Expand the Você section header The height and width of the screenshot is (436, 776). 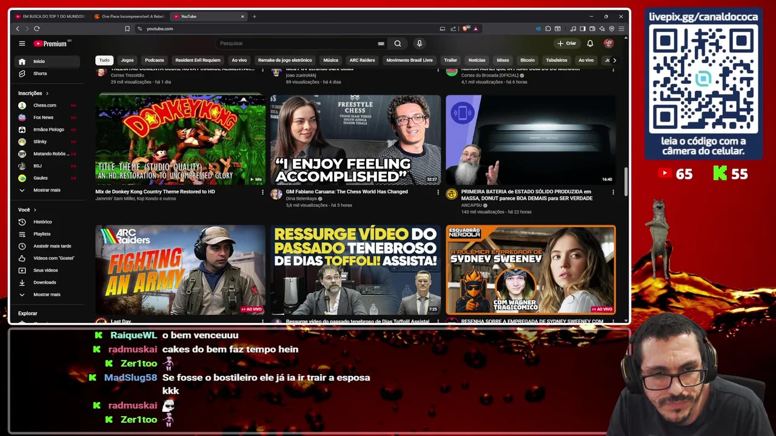[x=27, y=210]
